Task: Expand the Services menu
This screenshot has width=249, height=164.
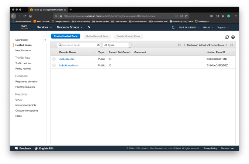Action: (44, 27)
